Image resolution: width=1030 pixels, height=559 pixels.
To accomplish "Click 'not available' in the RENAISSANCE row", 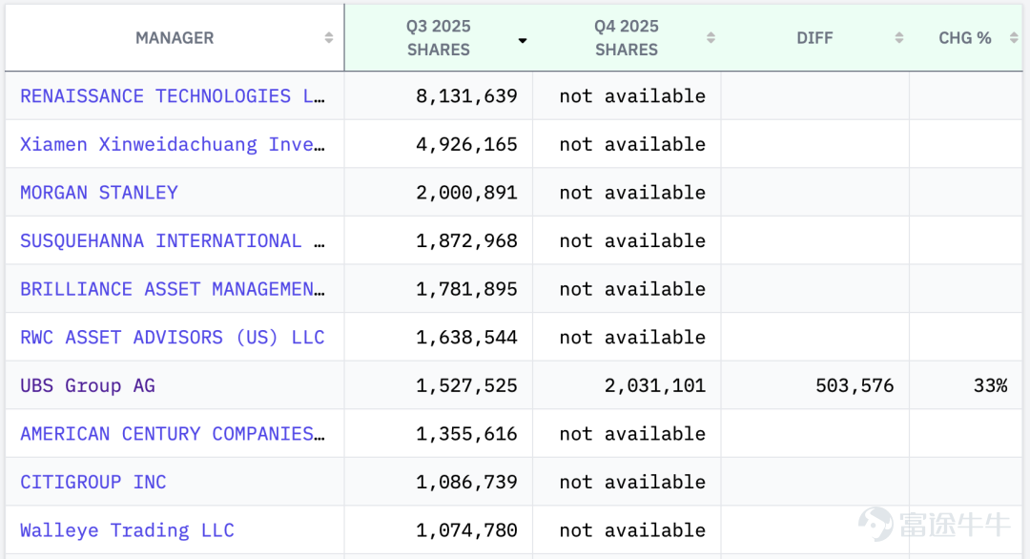I will (632, 96).
